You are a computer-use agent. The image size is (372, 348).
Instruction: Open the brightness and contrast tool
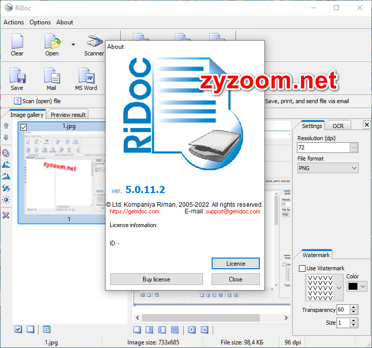pyautogui.click(x=6, y=200)
